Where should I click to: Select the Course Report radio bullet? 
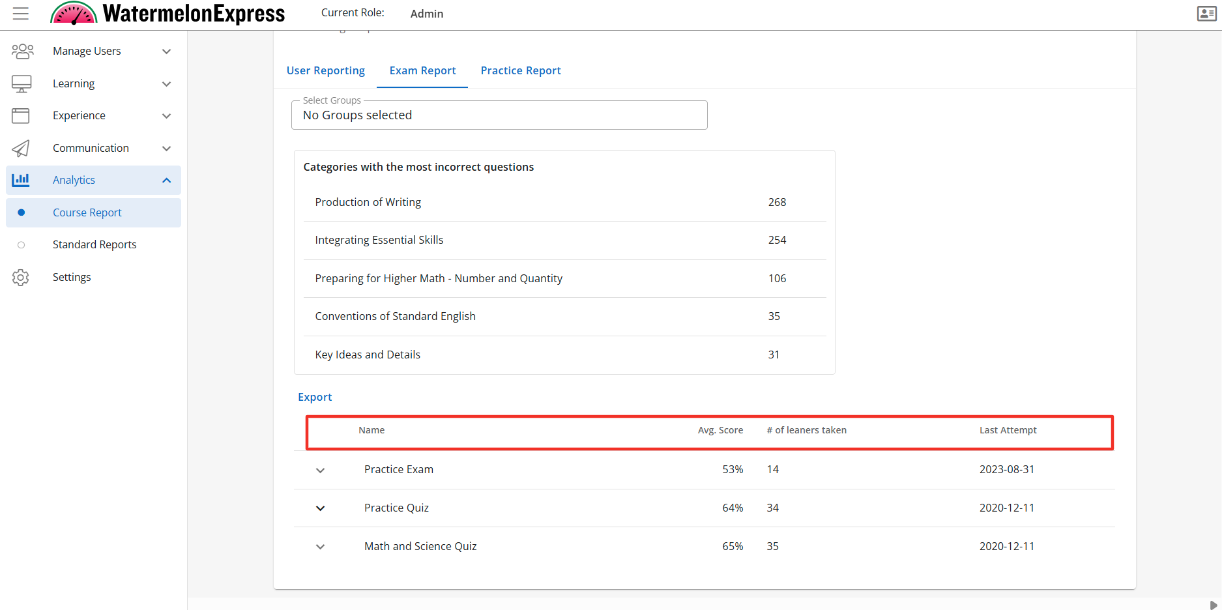(x=22, y=212)
